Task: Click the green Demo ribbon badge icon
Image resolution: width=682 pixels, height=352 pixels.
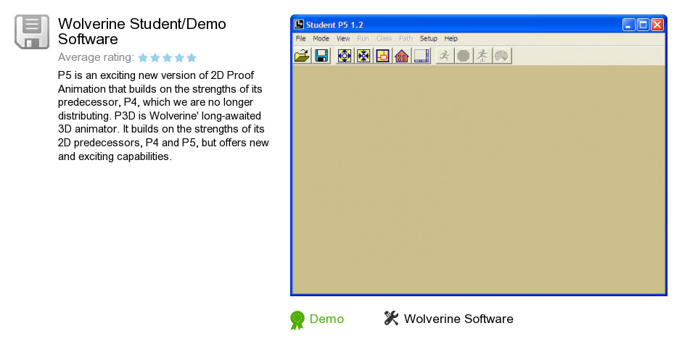Action: (x=297, y=320)
